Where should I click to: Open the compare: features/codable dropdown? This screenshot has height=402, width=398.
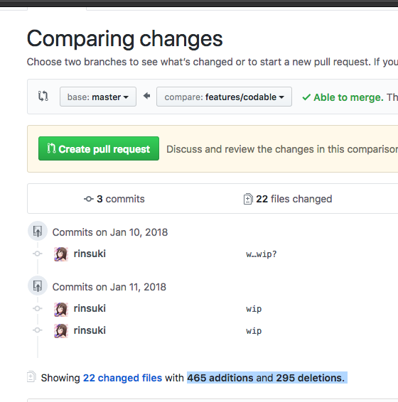point(224,97)
